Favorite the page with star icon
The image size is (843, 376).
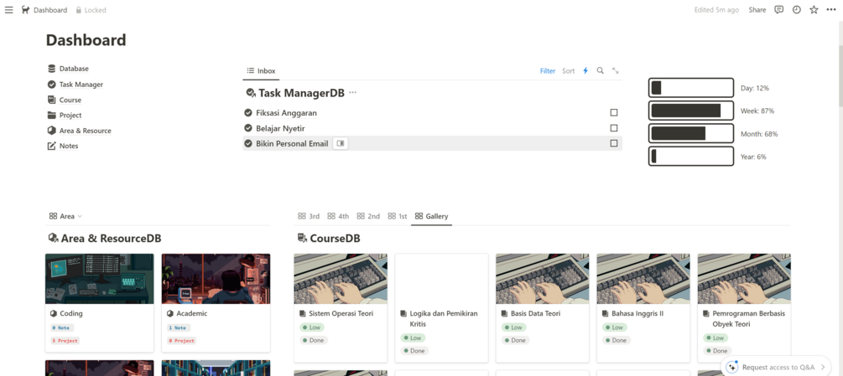tap(814, 10)
